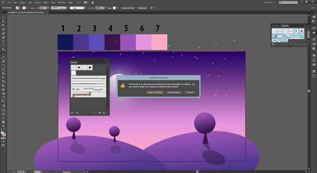
Task: Click the RSS feed symbol
Action: click(x=285, y=36)
